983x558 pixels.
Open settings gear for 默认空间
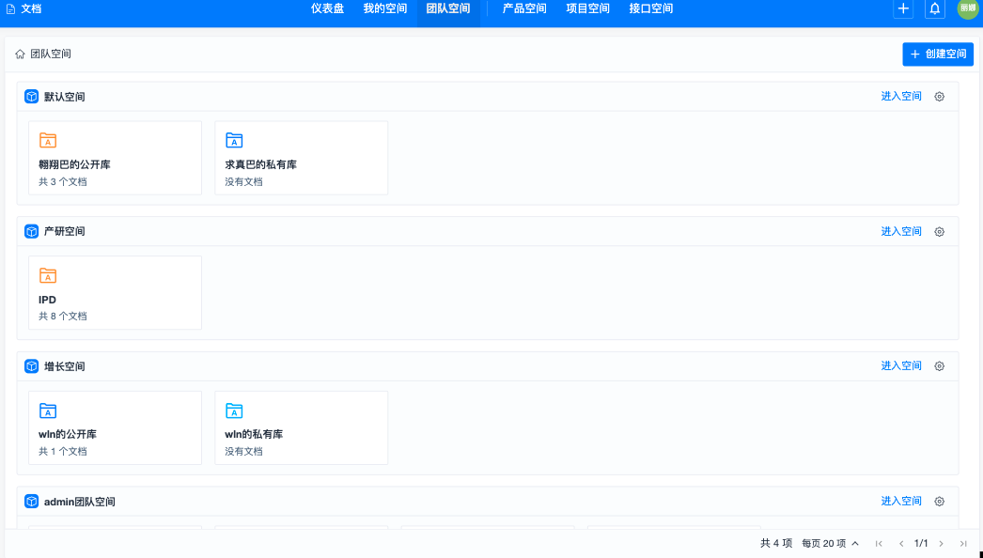pyautogui.click(x=939, y=97)
